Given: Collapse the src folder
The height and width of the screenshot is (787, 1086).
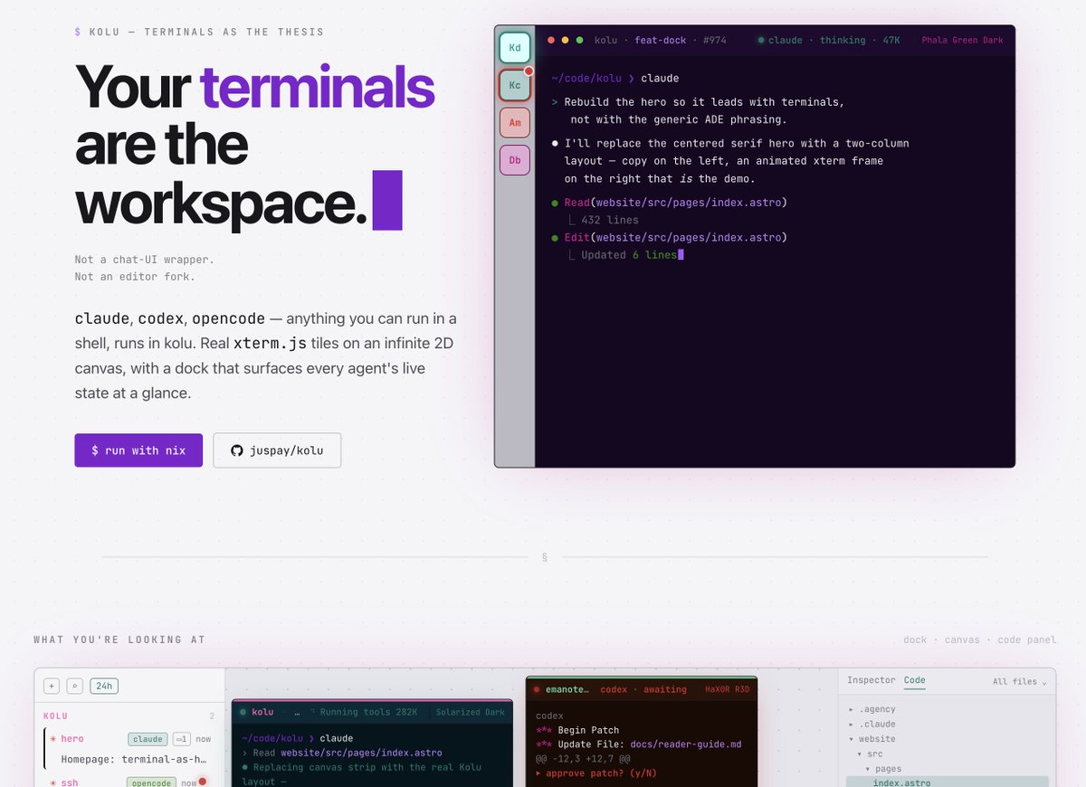Looking at the screenshot, I should coord(870,753).
